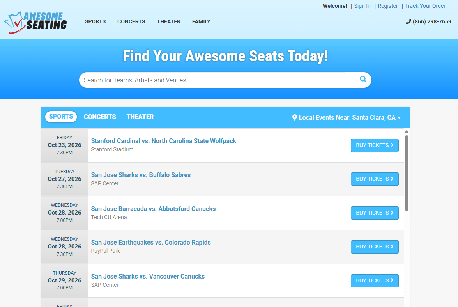The image size is (458, 307).
Task: Buy tickets for Sharks vs. Buffalo Sabres
Action: 375,179
